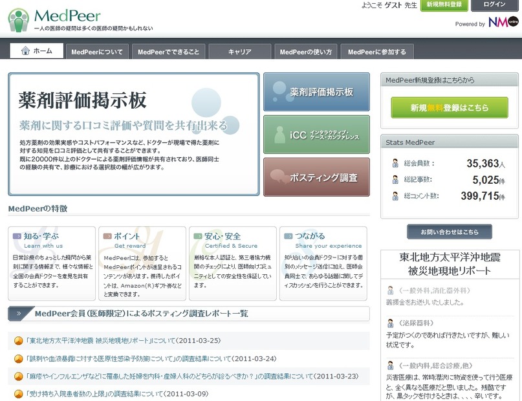
Task: Click the brown arrow icon next to ポイント
Action: coord(107,236)
